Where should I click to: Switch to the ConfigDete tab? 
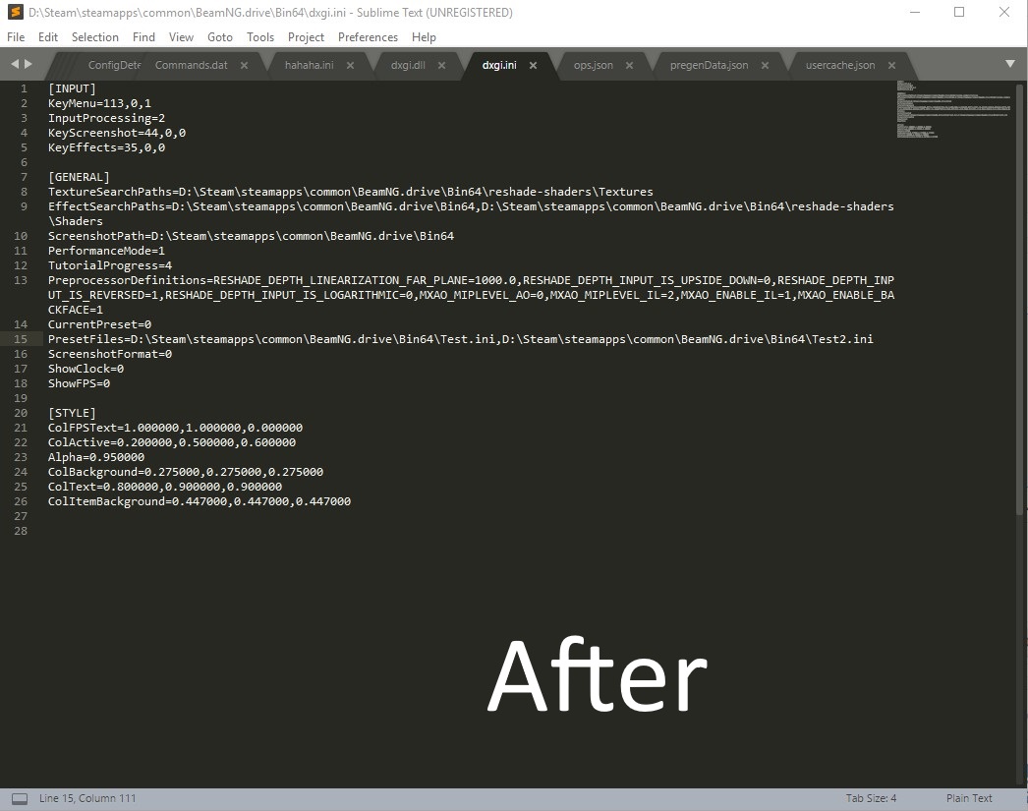[x=114, y=65]
